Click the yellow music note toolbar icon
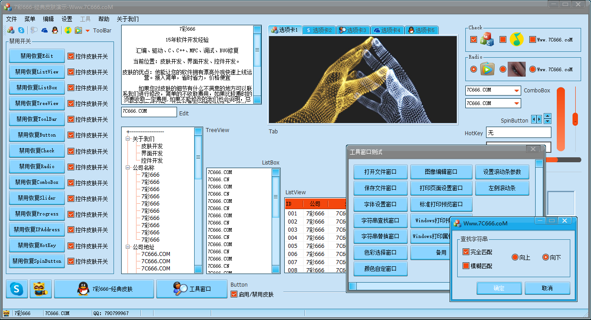The height and width of the screenshot is (320, 591). pos(68,30)
